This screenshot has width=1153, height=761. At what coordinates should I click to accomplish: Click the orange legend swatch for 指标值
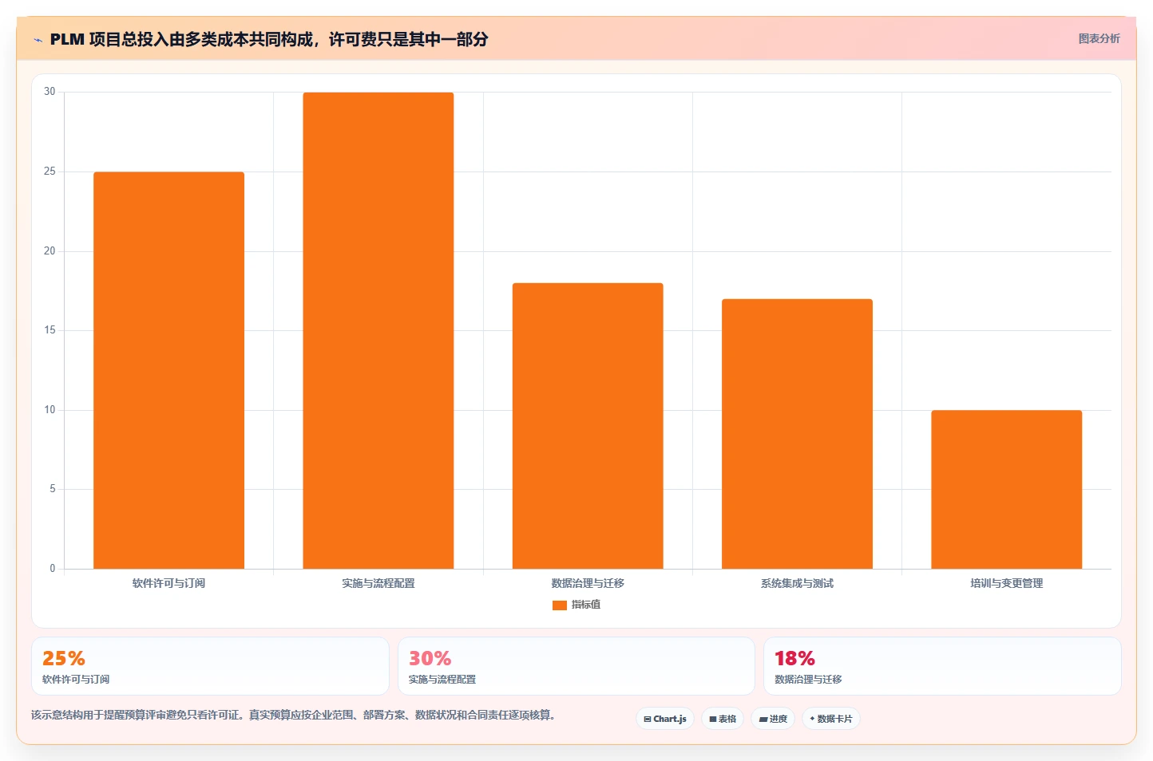pyautogui.click(x=560, y=605)
